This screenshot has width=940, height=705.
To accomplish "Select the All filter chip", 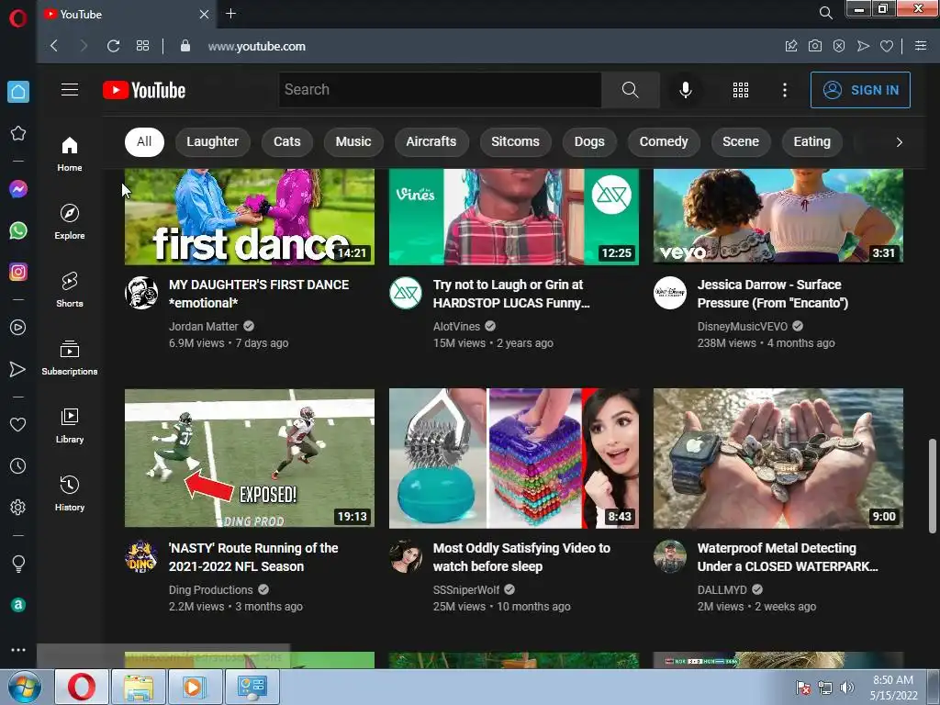I will tap(144, 142).
